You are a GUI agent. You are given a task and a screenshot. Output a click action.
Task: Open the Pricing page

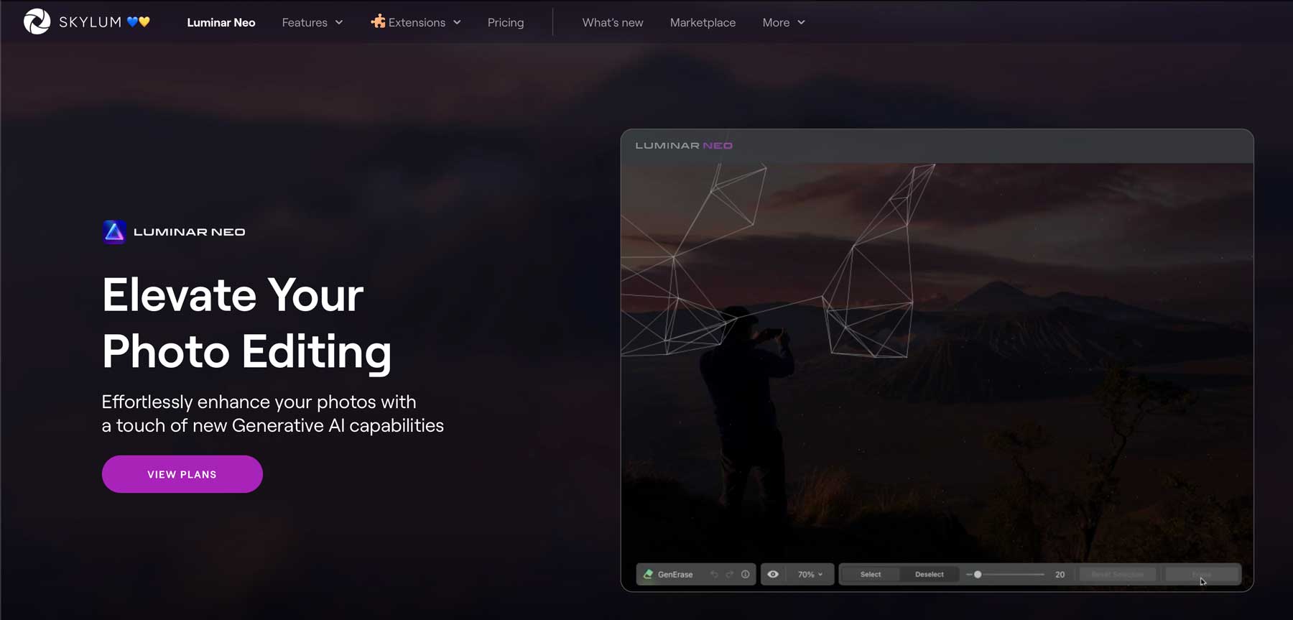[505, 22]
